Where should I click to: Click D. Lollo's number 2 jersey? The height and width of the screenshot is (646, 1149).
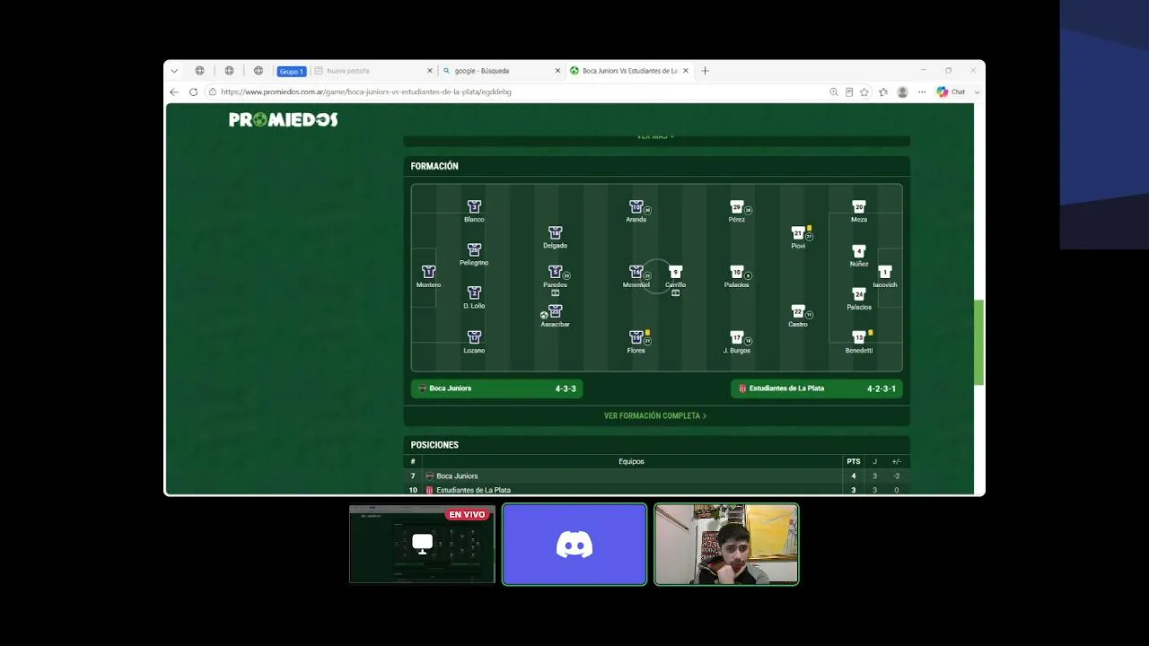coord(474,293)
